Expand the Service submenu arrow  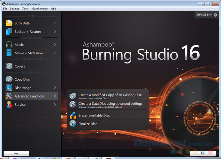(x=55, y=105)
